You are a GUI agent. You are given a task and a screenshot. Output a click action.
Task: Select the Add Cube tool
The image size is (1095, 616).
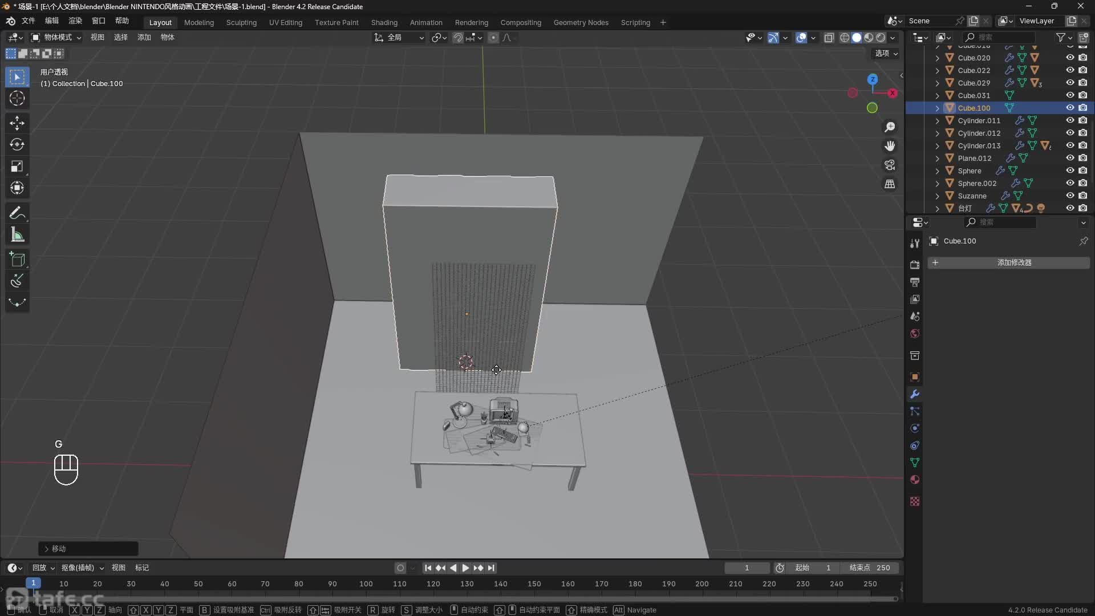(17, 260)
